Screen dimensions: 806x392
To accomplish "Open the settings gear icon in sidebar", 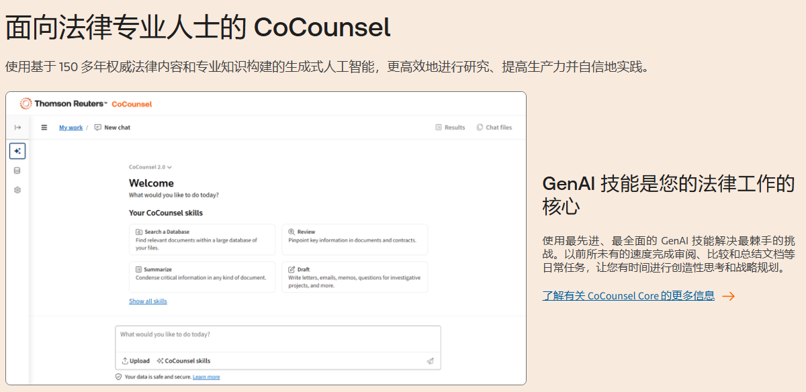I will (17, 190).
